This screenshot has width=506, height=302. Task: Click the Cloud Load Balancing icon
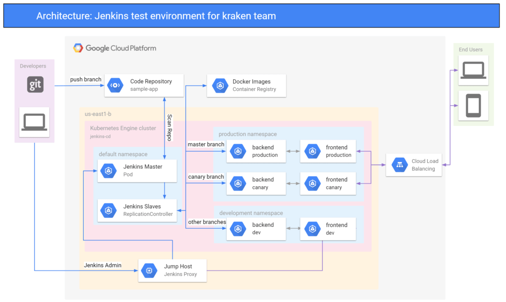399,165
